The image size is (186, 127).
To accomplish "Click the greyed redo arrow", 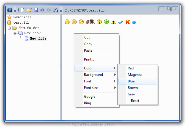I will (49, 10).
